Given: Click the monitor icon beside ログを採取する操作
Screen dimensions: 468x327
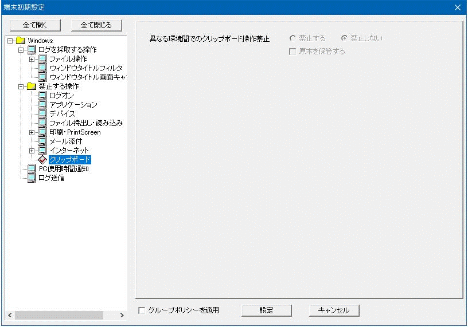Looking at the screenshot, I should coord(32,49).
